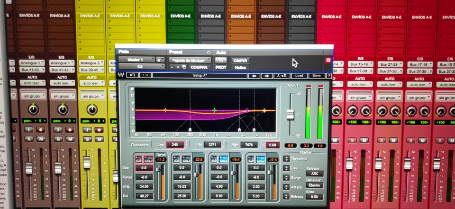Image resolution: width=455 pixels, height=209 pixels.
Task: Open the C4 help question mark
Action: [329, 76]
